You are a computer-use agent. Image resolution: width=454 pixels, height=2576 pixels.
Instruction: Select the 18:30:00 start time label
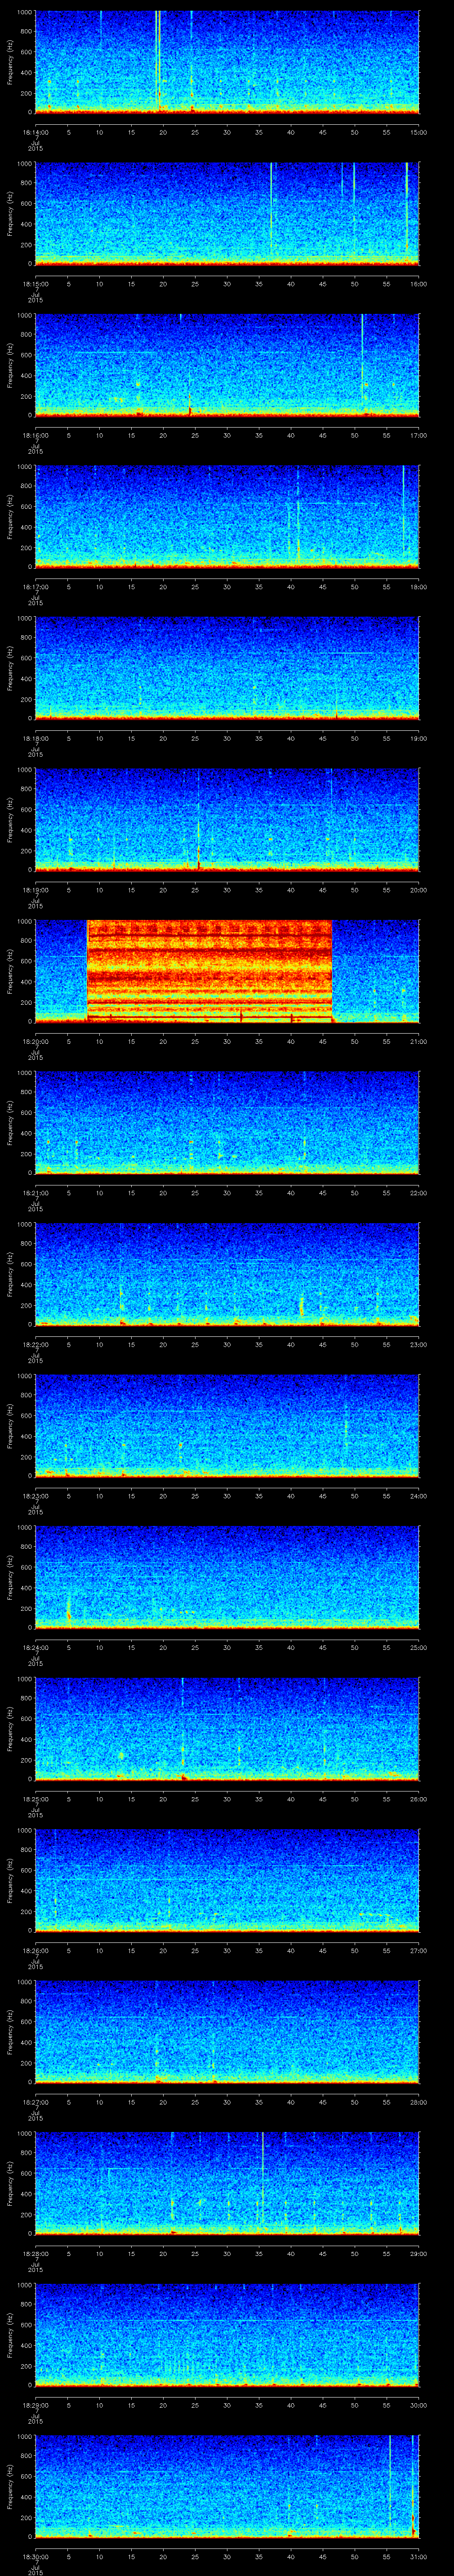coord(35,2556)
